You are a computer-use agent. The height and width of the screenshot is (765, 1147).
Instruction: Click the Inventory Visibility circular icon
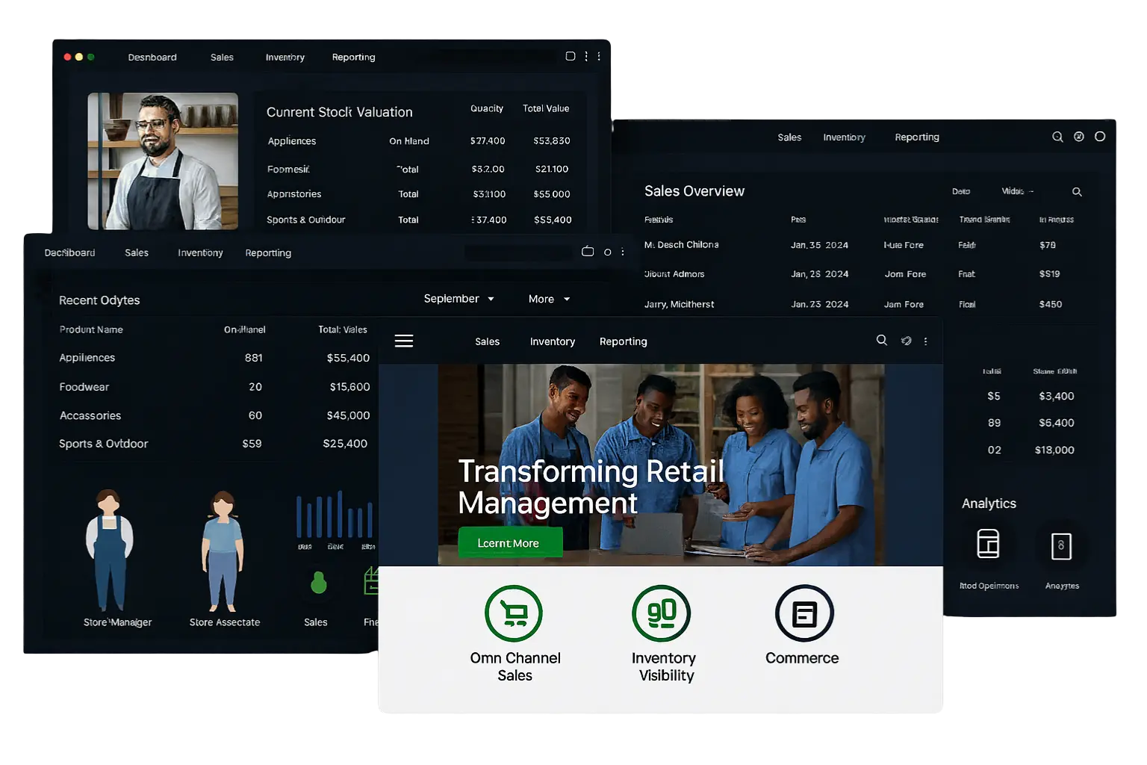[661, 613]
